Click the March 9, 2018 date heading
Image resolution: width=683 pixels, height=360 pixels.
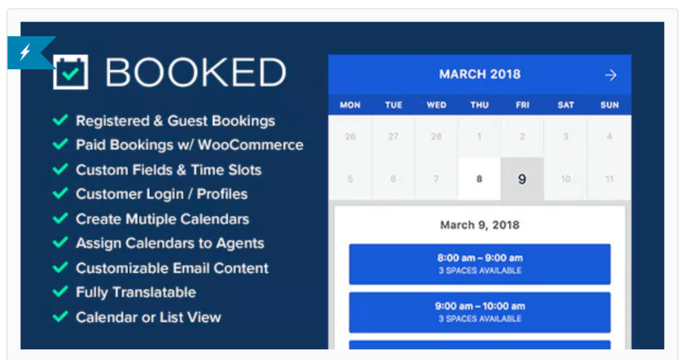[x=480, y=225]
